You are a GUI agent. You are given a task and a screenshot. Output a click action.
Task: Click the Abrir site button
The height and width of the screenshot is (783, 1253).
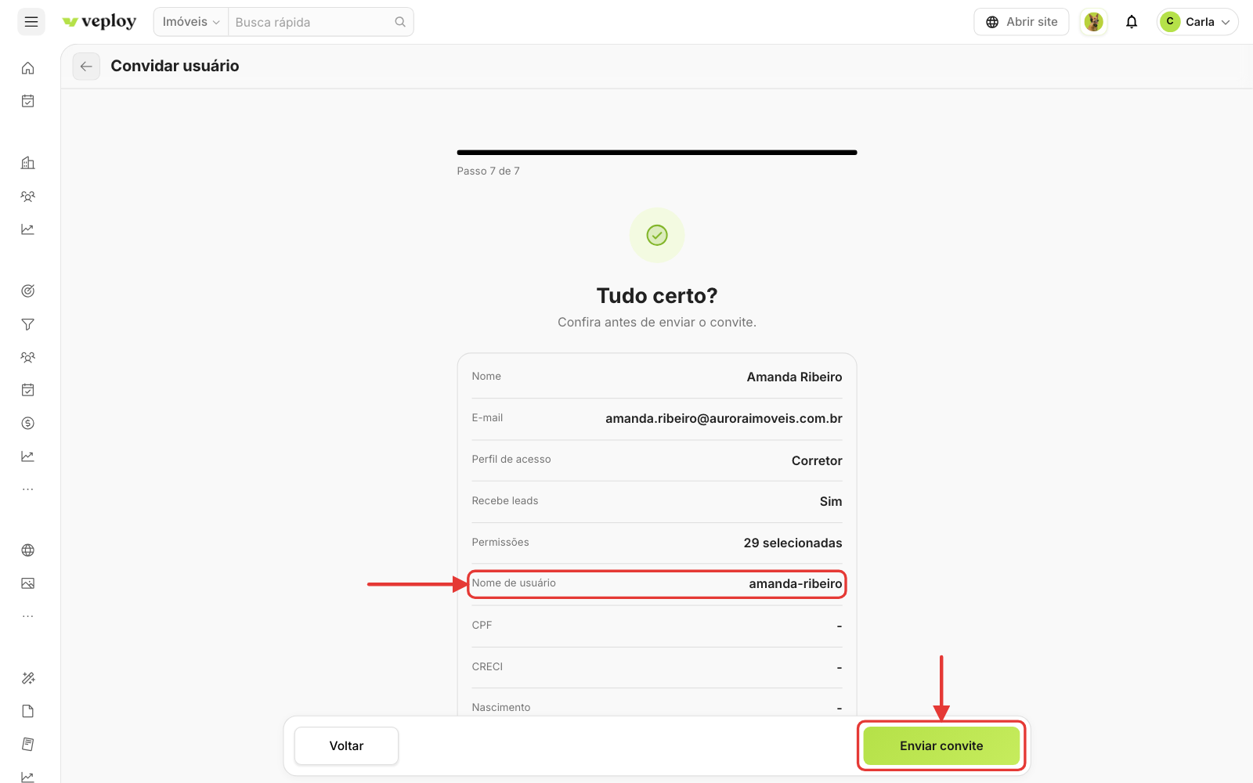point(1021,22)
